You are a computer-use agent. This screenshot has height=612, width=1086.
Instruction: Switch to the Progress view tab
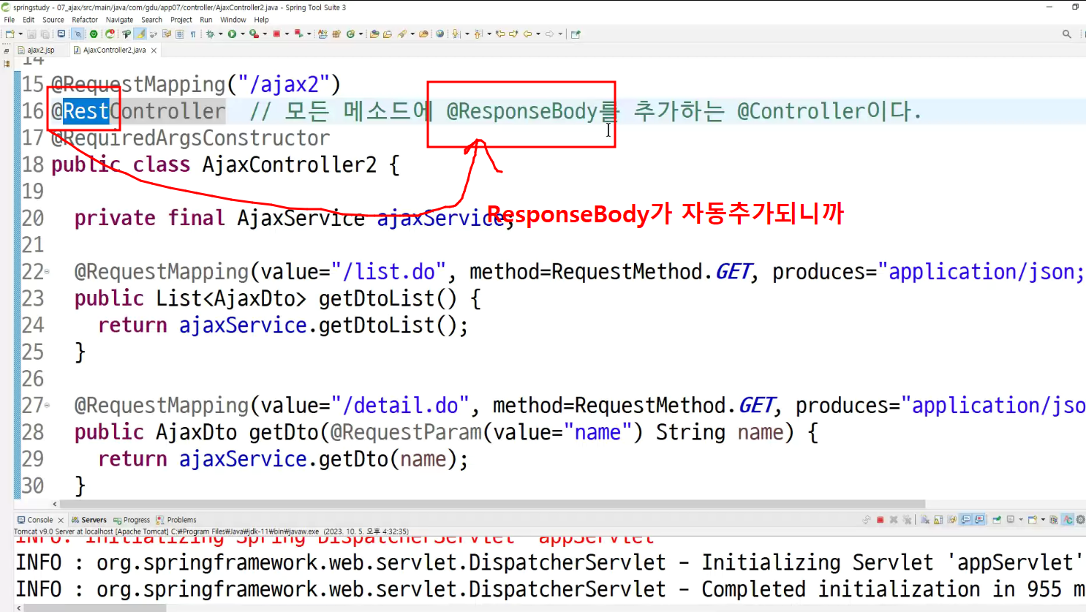click(132, 520)
